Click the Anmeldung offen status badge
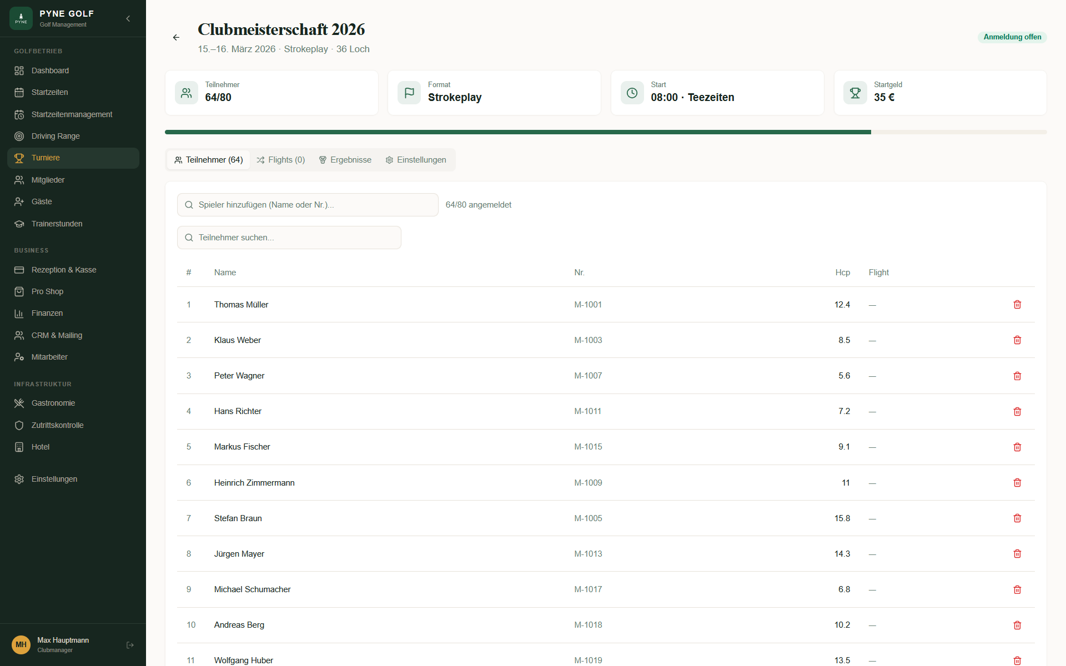1066x666 pixels. click(x=1012, y=37)
